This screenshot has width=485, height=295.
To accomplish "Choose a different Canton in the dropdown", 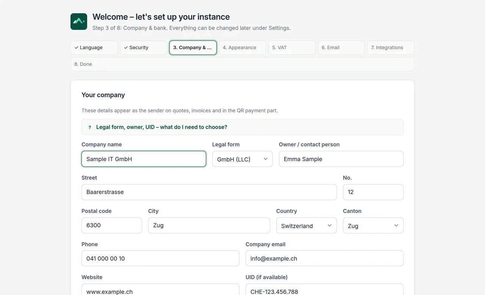I will pos(373,226).
